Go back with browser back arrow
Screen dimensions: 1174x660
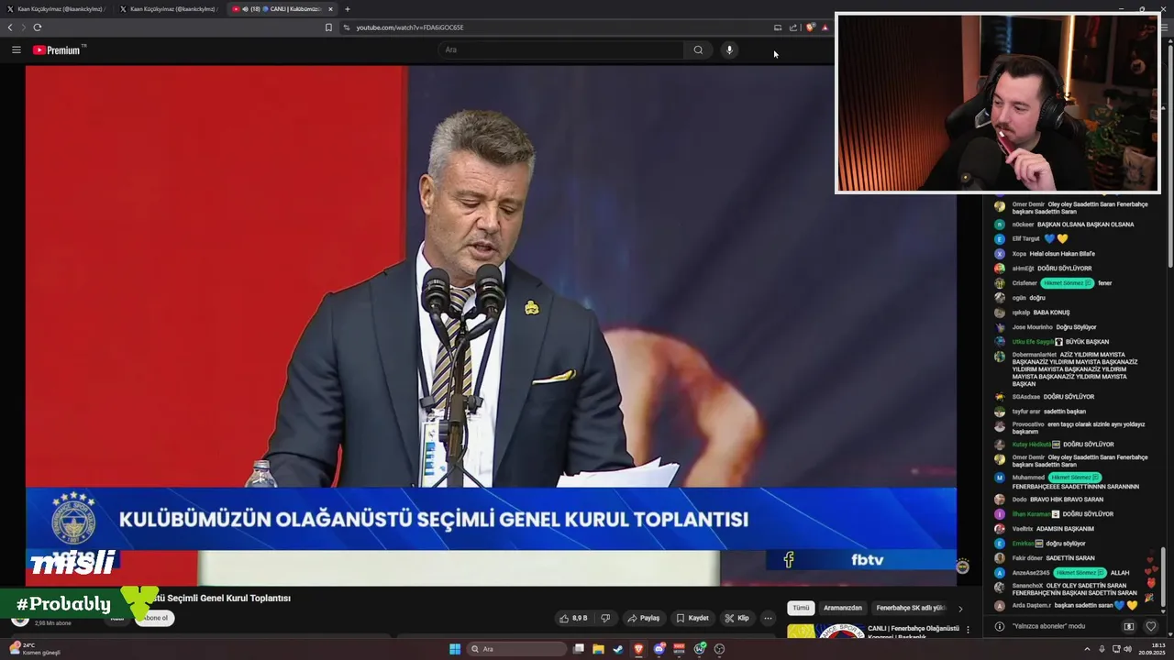point(10,27)
